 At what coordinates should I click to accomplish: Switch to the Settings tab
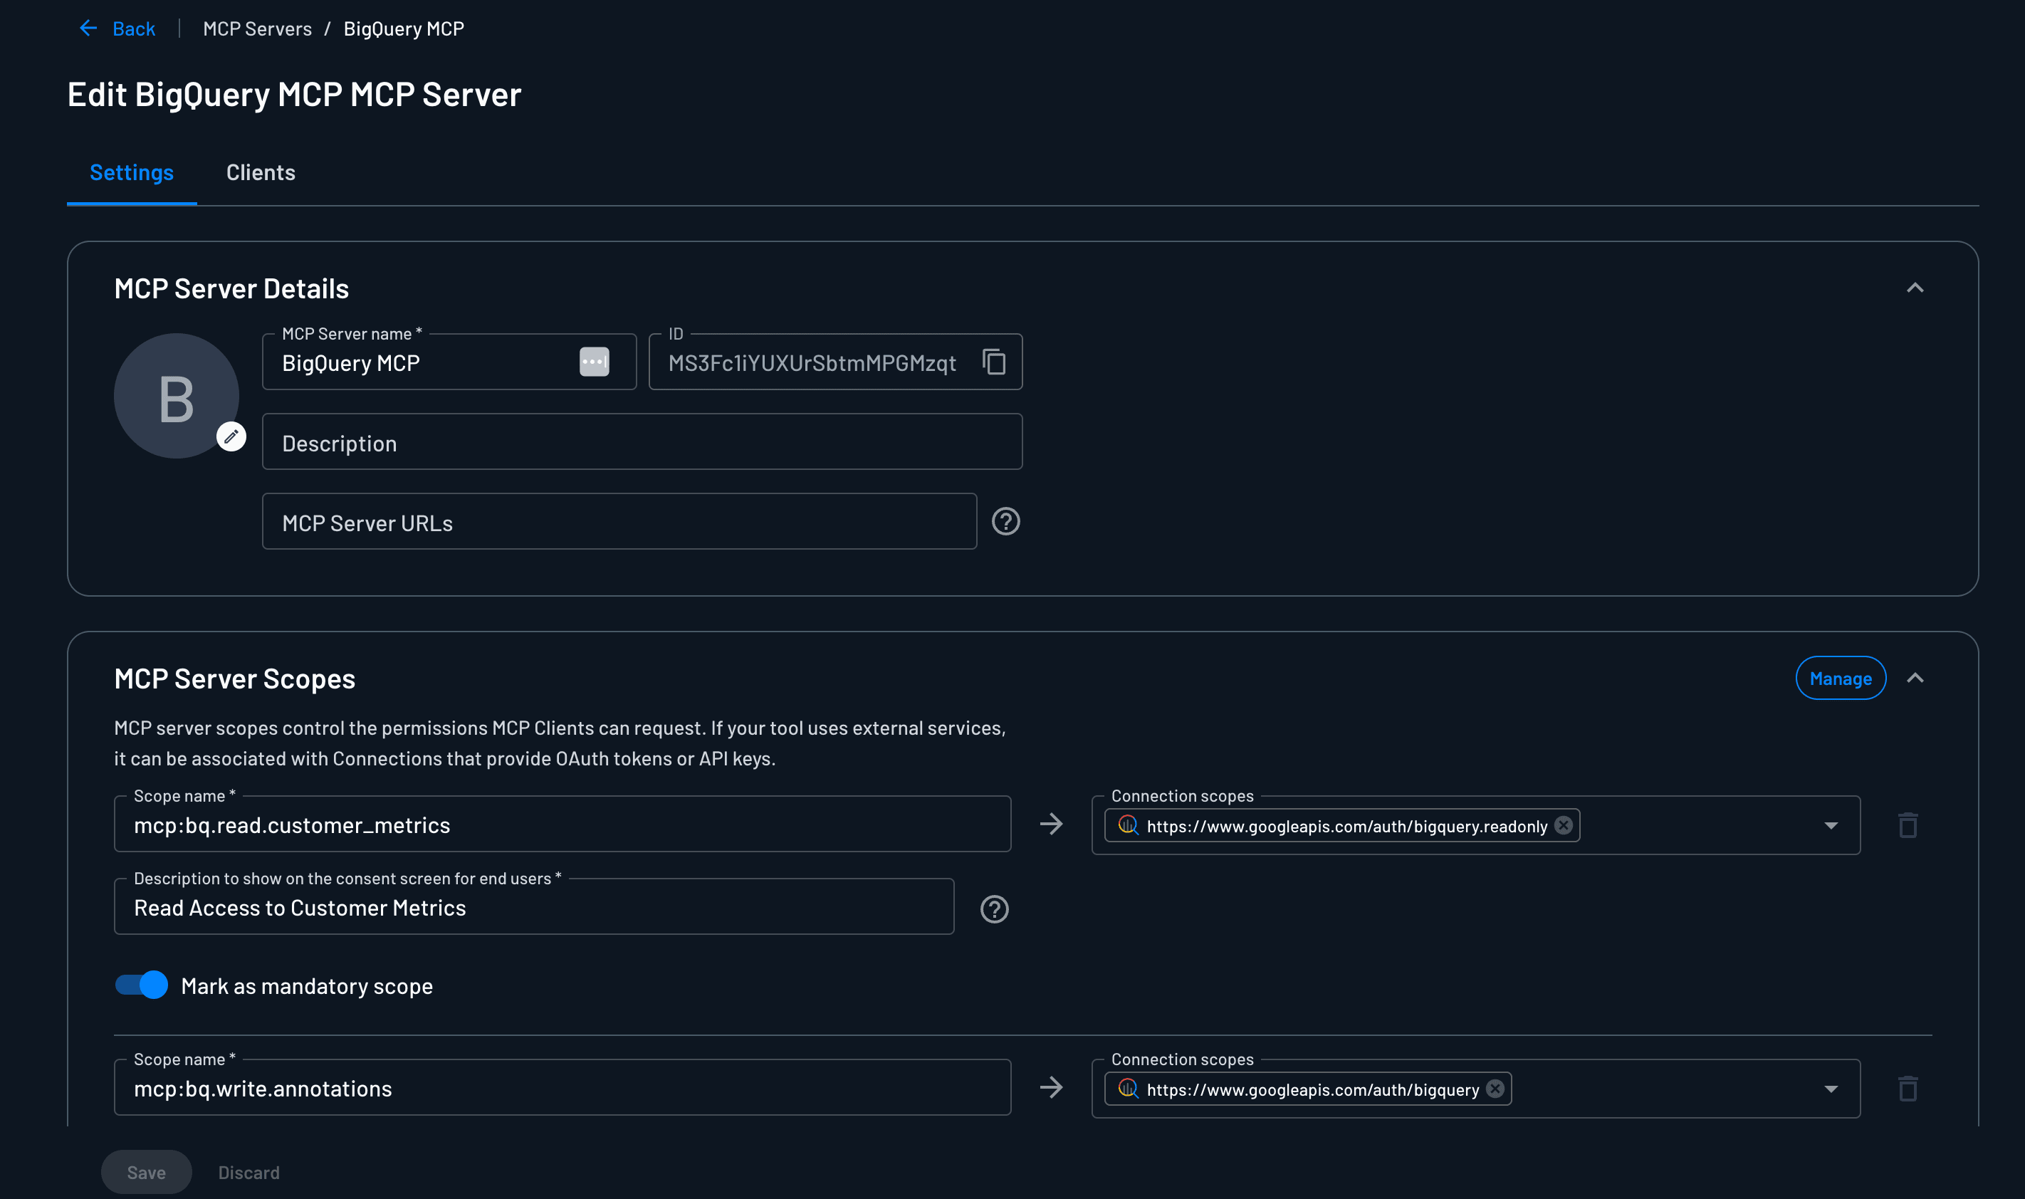(x=132, y=173)
